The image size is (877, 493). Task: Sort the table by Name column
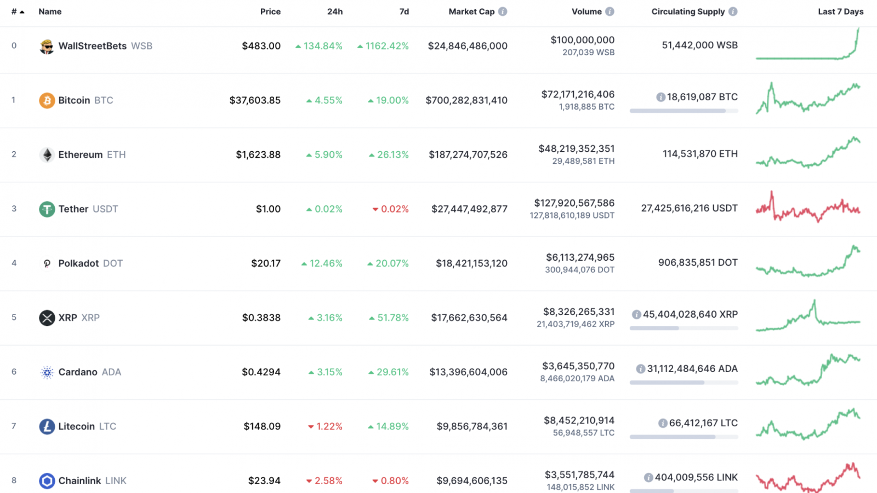[50, 12]
